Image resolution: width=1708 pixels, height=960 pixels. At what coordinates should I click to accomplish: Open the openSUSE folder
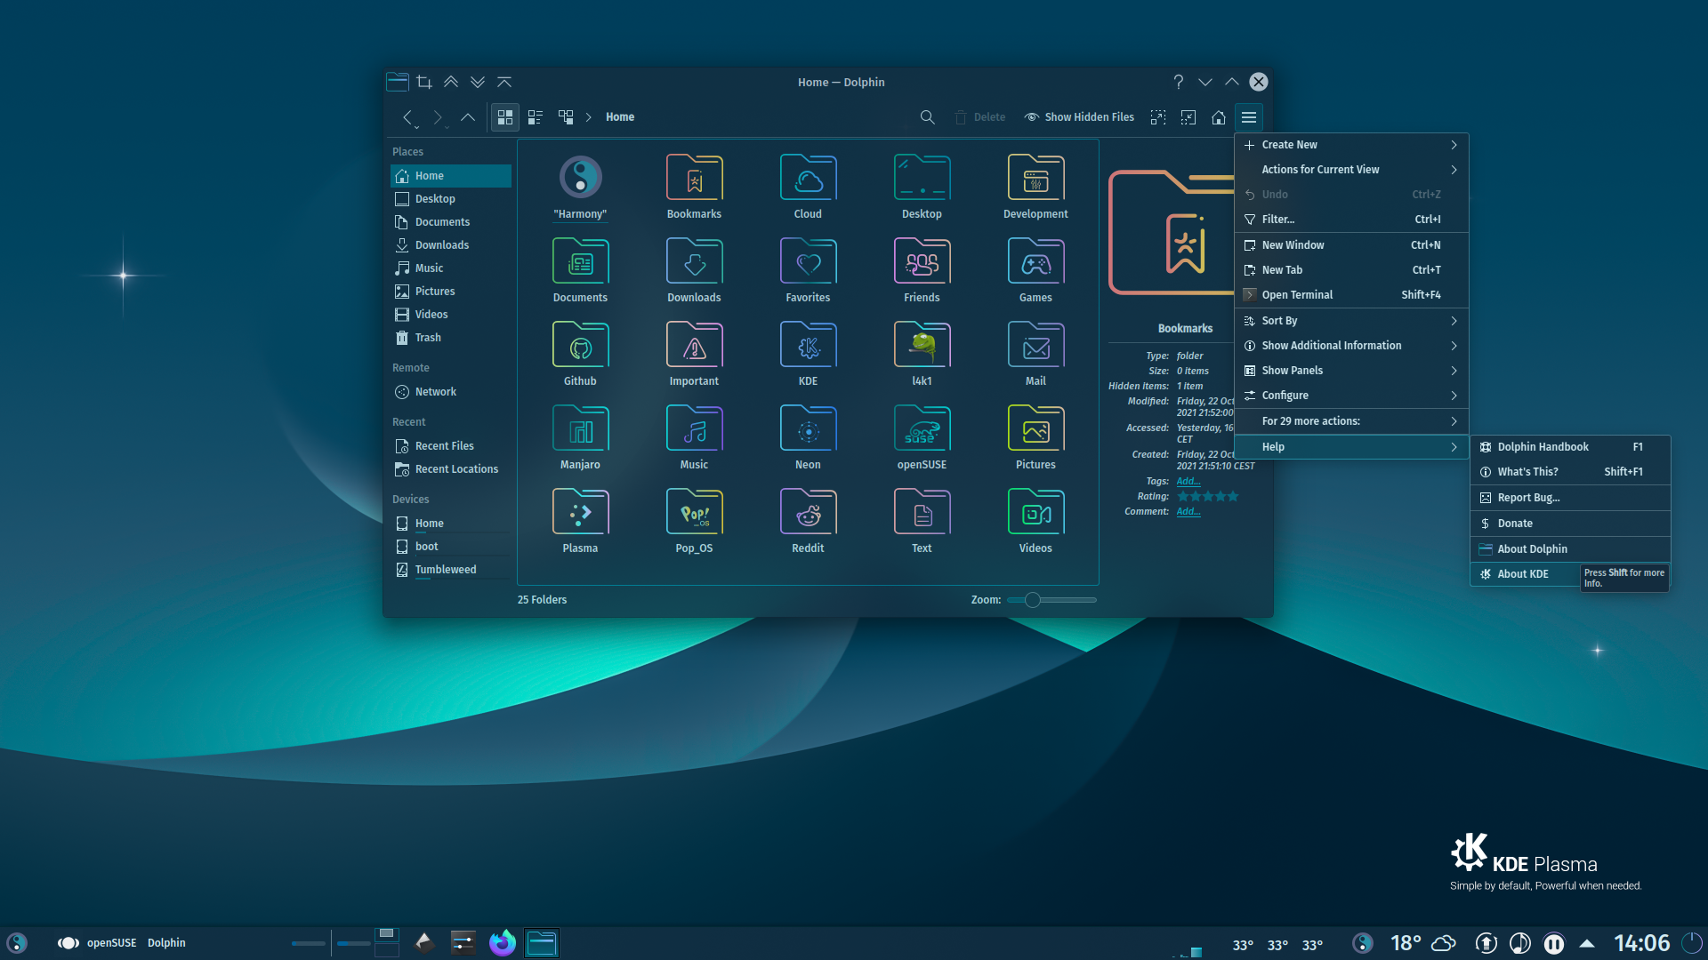[x=922, y=428]
